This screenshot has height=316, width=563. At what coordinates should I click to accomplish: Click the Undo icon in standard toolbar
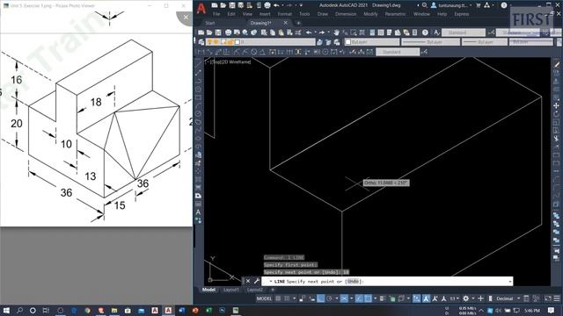click(309, 32)
